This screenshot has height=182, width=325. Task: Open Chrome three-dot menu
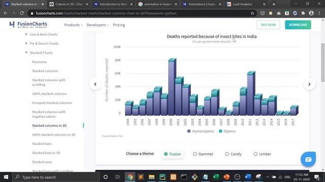point(319,13)
